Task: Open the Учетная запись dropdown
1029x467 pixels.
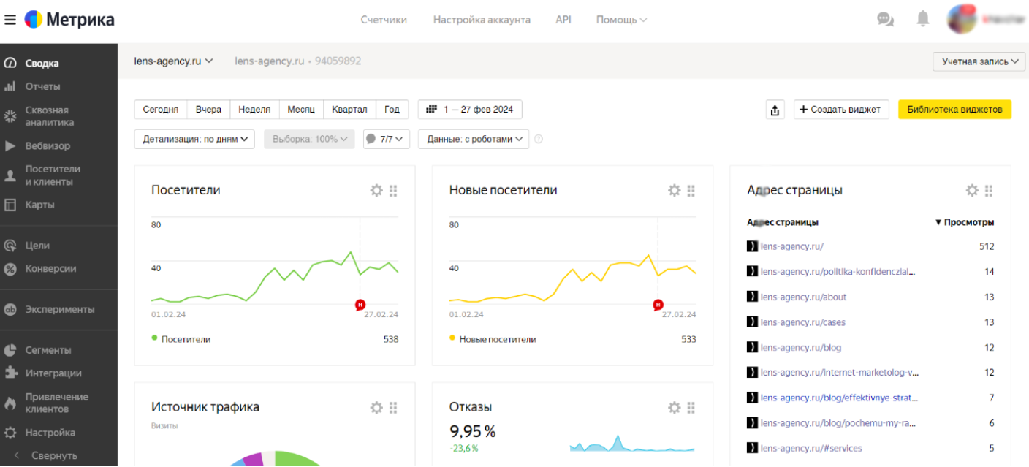Action: (979, 61)
